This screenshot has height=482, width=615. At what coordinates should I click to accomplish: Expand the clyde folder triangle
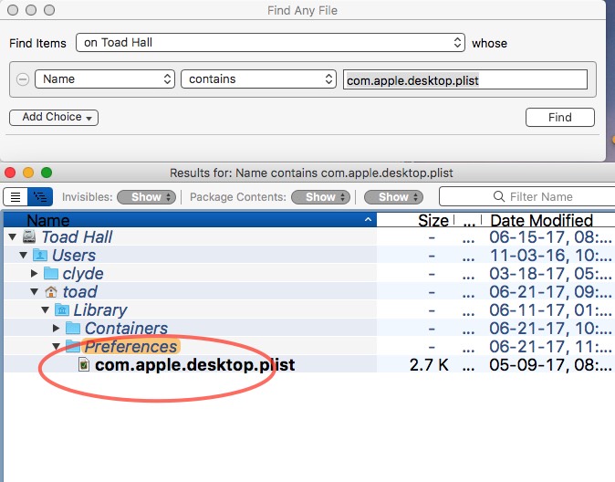click(35, 273)
